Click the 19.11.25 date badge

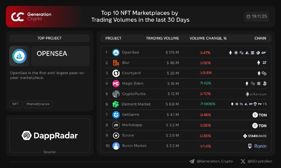click(x=257, y=17)
